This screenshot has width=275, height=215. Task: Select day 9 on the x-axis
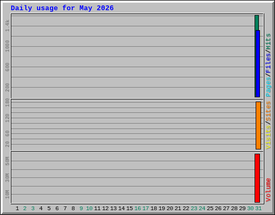click(81, 209)
